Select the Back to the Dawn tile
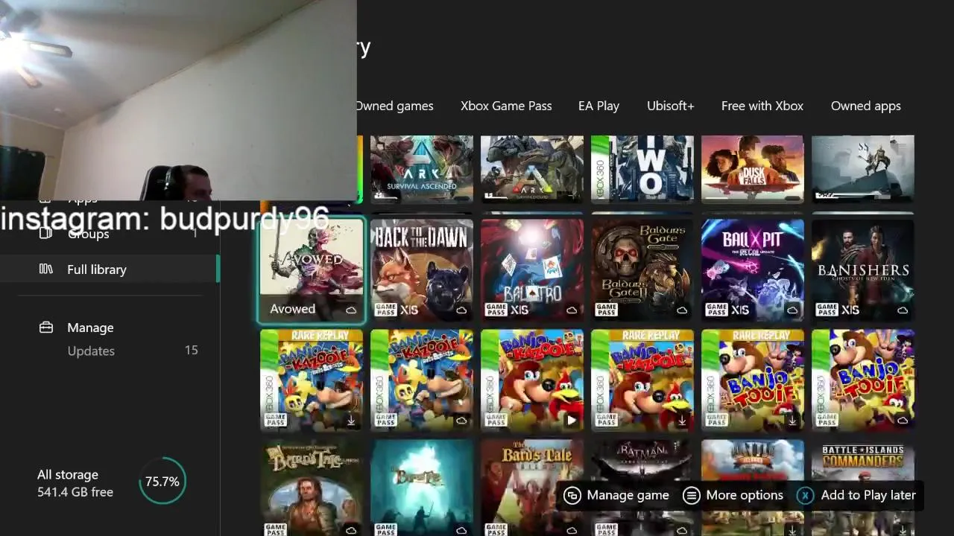Image resolution: width=954 pixels, height=536 pixels. (x=422, y=269)
